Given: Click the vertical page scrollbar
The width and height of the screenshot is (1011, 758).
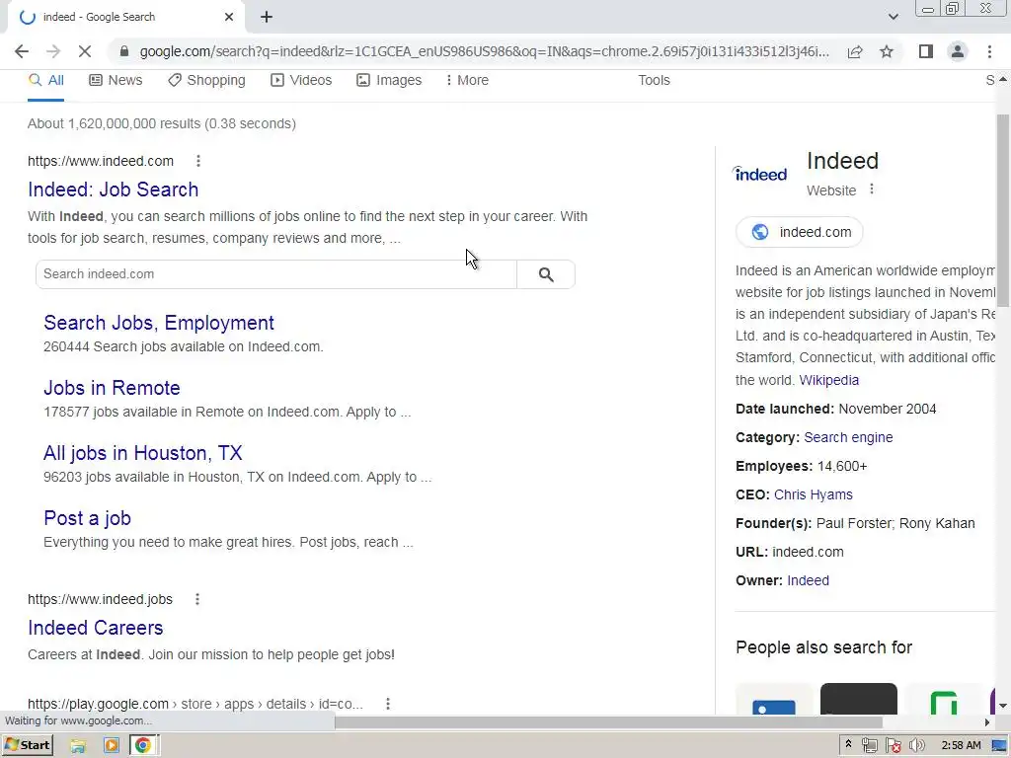Looking at the screenshot, I should click(x=1003, y=210).
